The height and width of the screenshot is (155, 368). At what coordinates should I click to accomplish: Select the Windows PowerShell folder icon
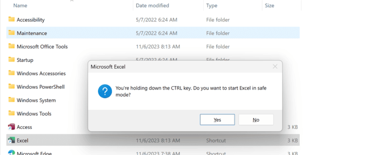pyautogui.click(x=11, y=87)
